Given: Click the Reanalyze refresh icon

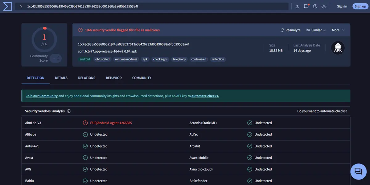Looking at the screenshot, I should [x=282, y=30].
